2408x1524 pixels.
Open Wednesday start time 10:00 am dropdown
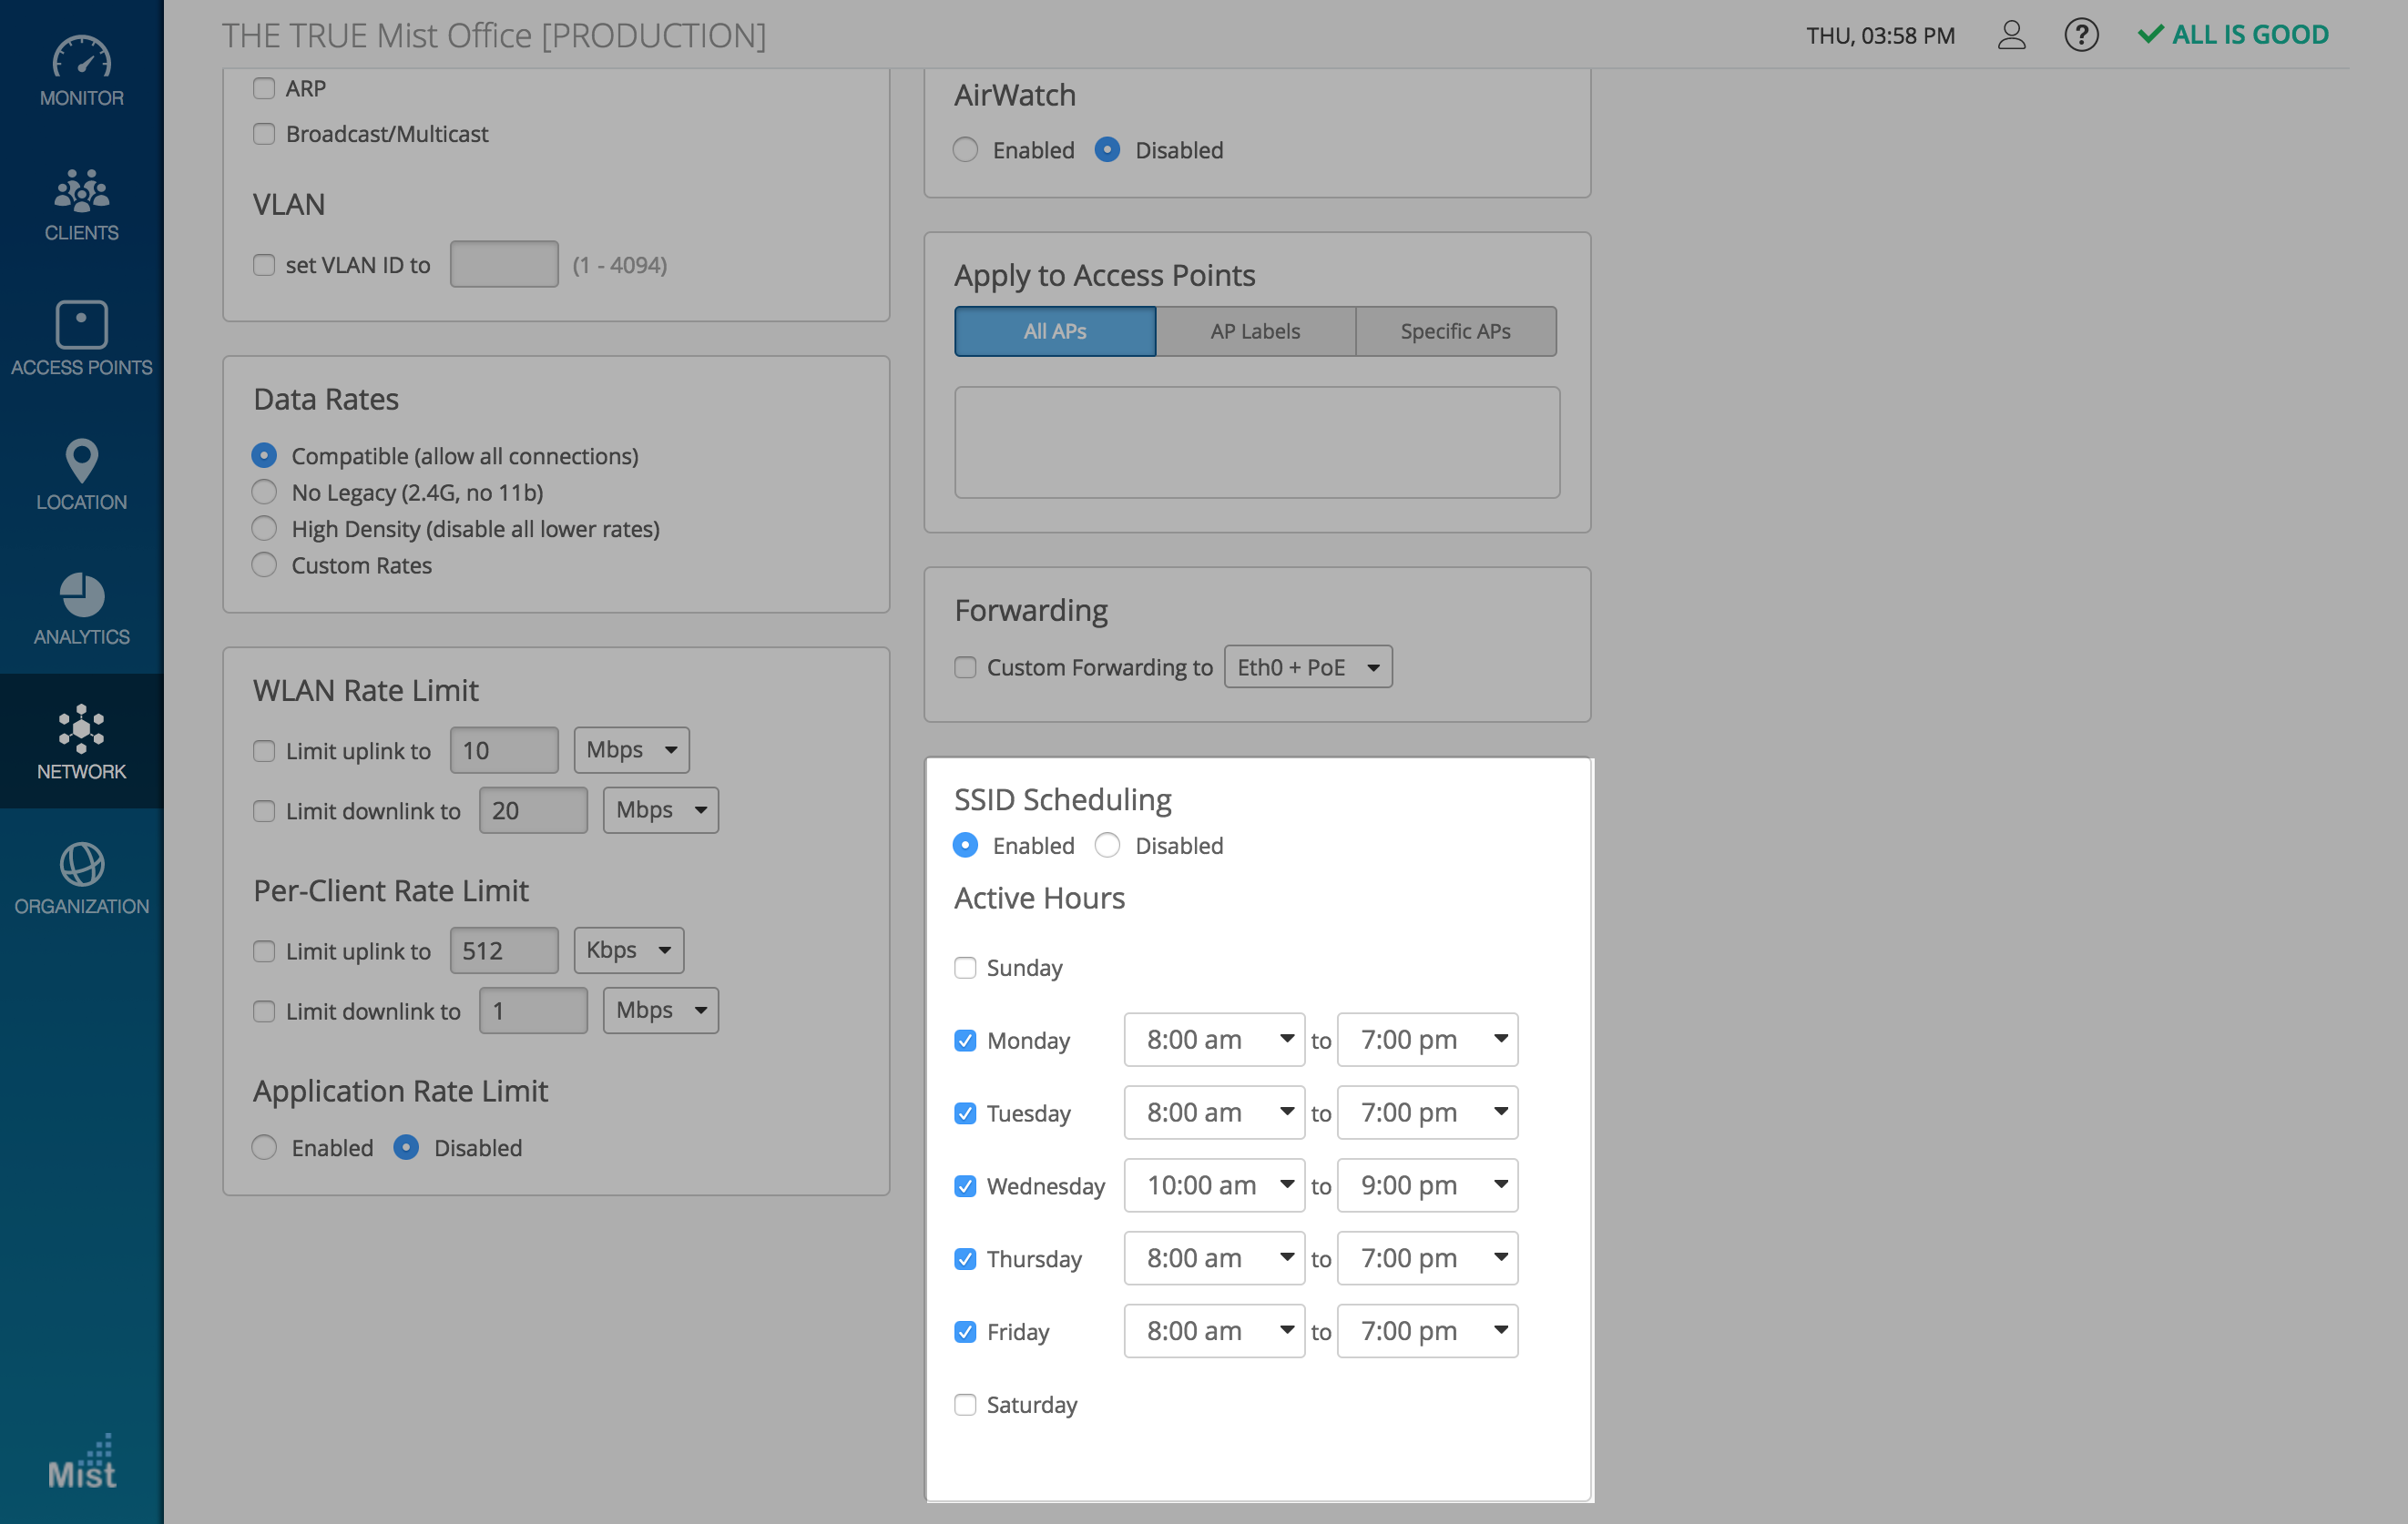pos(1214,1185)
